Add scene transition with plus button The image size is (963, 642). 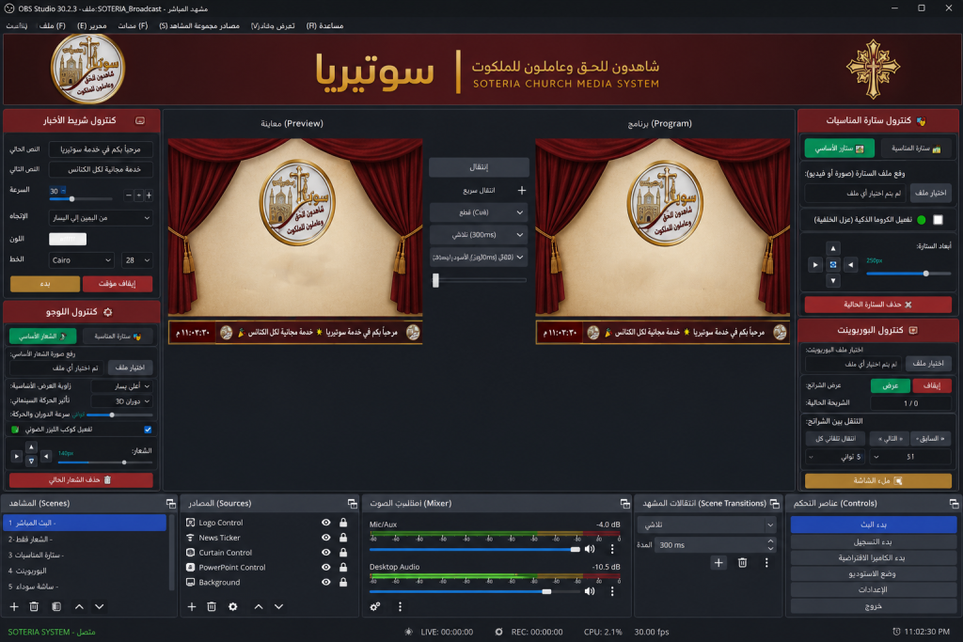point(718,563)
